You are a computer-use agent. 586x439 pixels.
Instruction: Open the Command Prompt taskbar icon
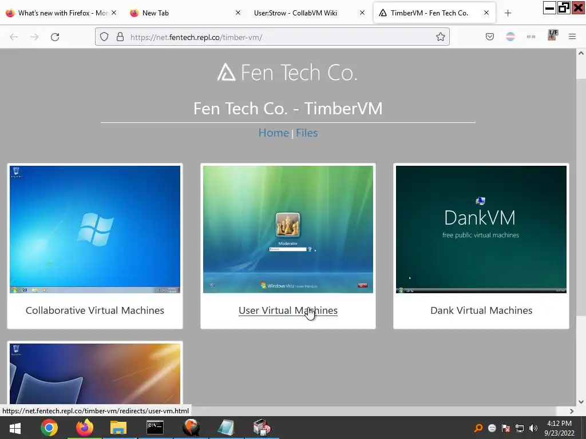click(155, 428)
